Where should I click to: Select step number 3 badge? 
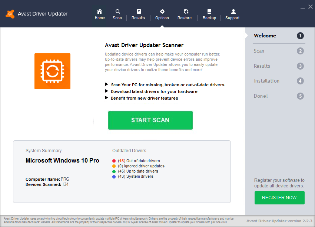pyautogui.click(x=300, y=66)
